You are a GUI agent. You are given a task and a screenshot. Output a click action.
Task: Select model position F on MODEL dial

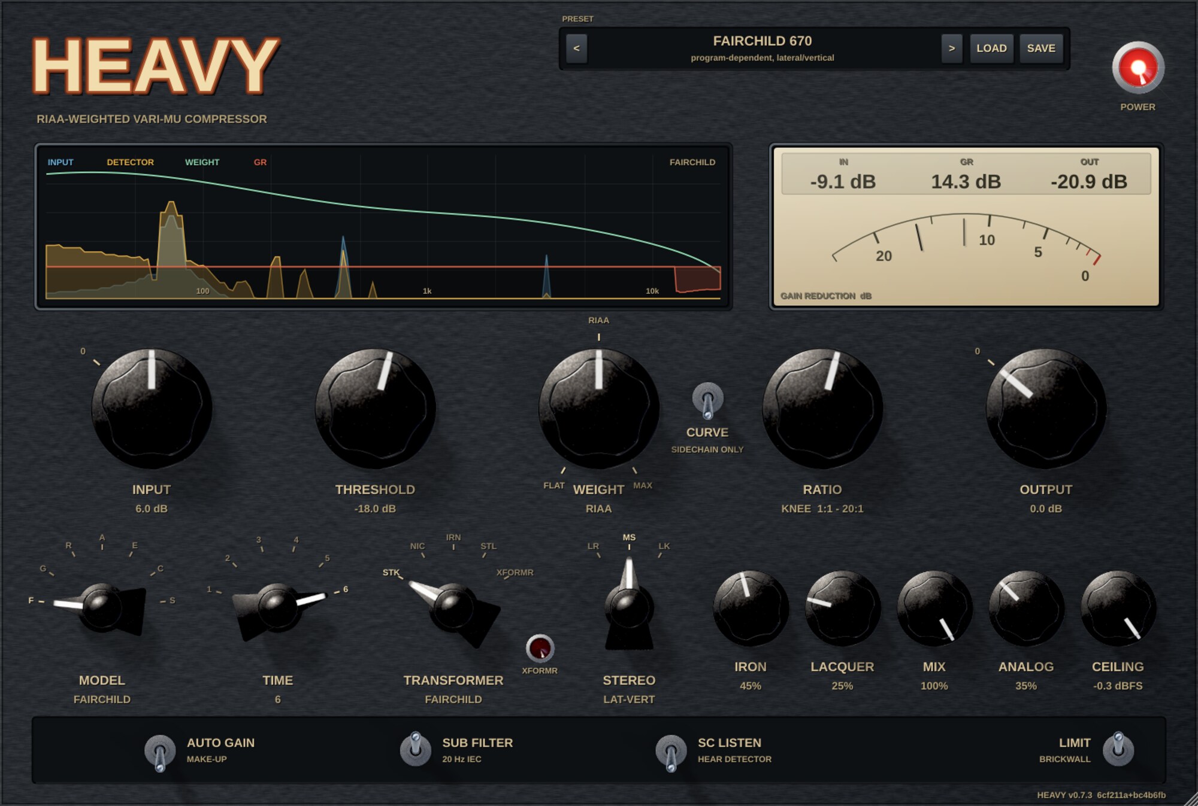tap(31, 600)
